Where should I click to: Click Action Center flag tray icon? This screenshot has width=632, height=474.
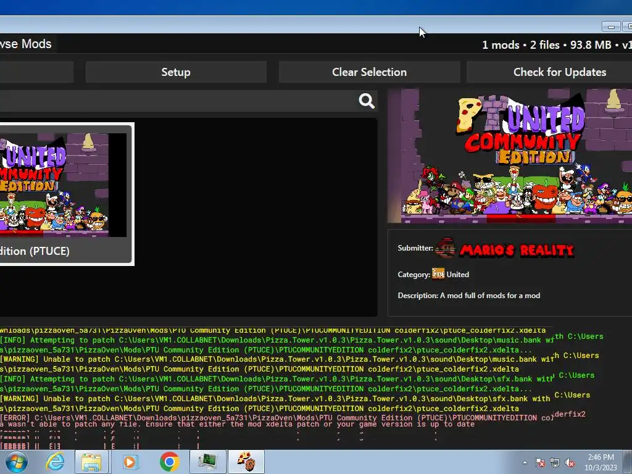click(x=539, y=462)
